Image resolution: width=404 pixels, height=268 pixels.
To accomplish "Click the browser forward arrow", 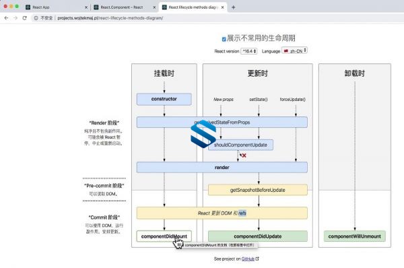I will (15, 18).
